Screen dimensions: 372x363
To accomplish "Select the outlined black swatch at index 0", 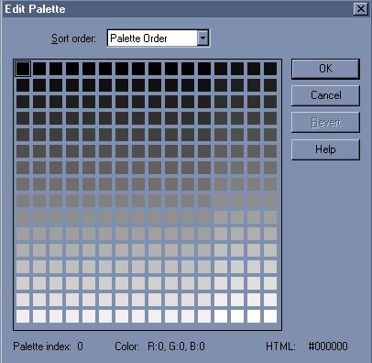I will [x=23, y=69].
